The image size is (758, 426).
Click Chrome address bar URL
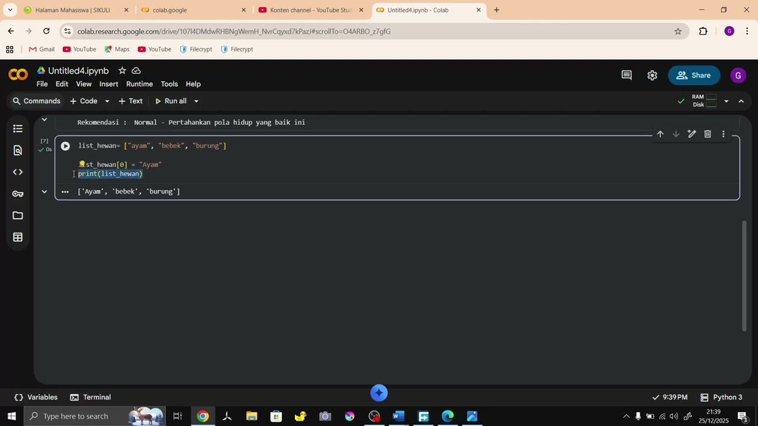[x=234, y=31]
